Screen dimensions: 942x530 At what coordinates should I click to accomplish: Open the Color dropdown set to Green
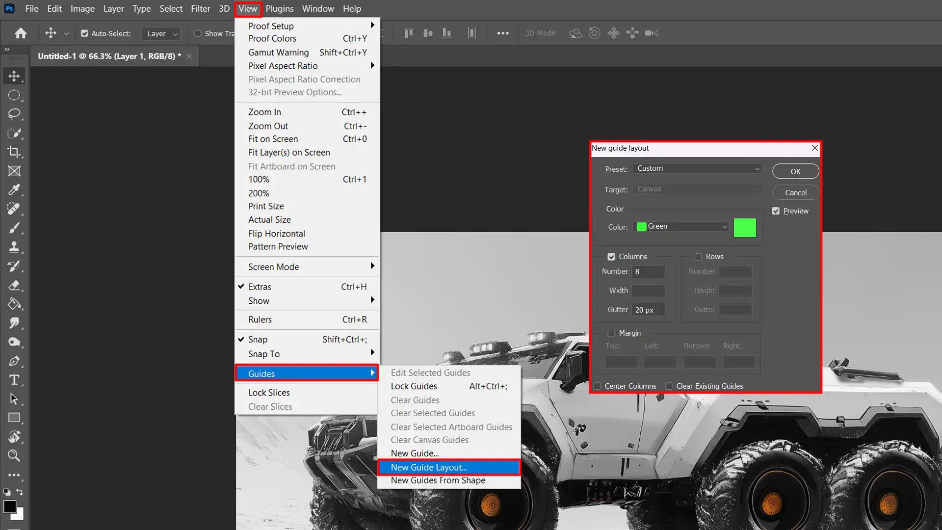tap(682, 226)
